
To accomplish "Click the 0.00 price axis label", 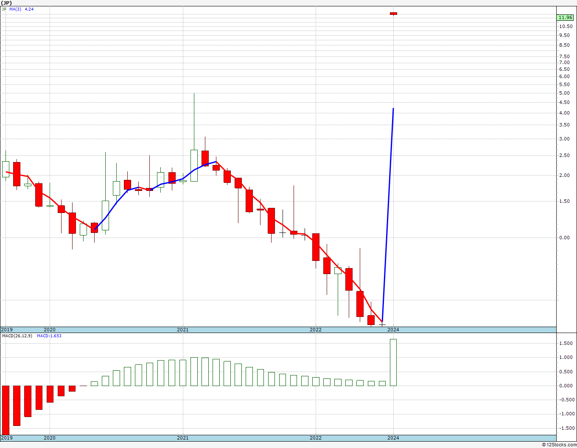I will [565, 238].
